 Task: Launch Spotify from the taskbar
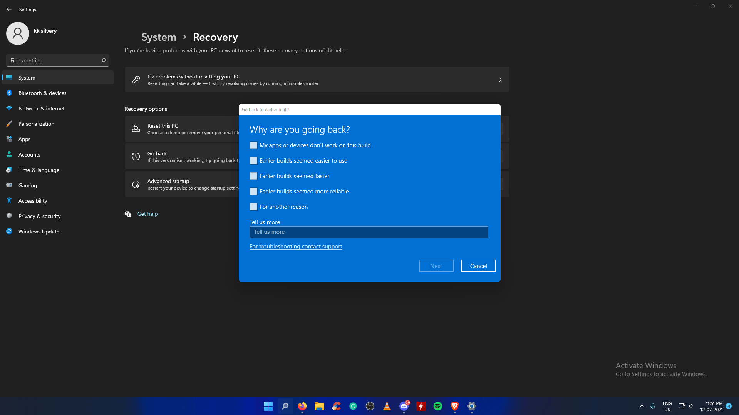tap(438, 406)
